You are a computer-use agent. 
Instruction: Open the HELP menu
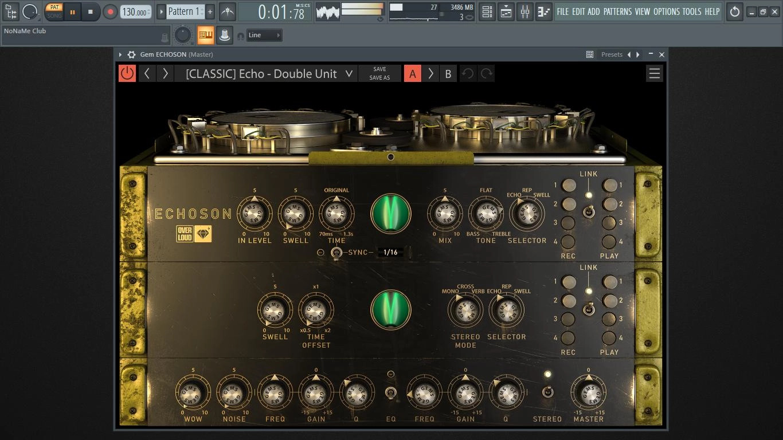(x=712, y=11)
